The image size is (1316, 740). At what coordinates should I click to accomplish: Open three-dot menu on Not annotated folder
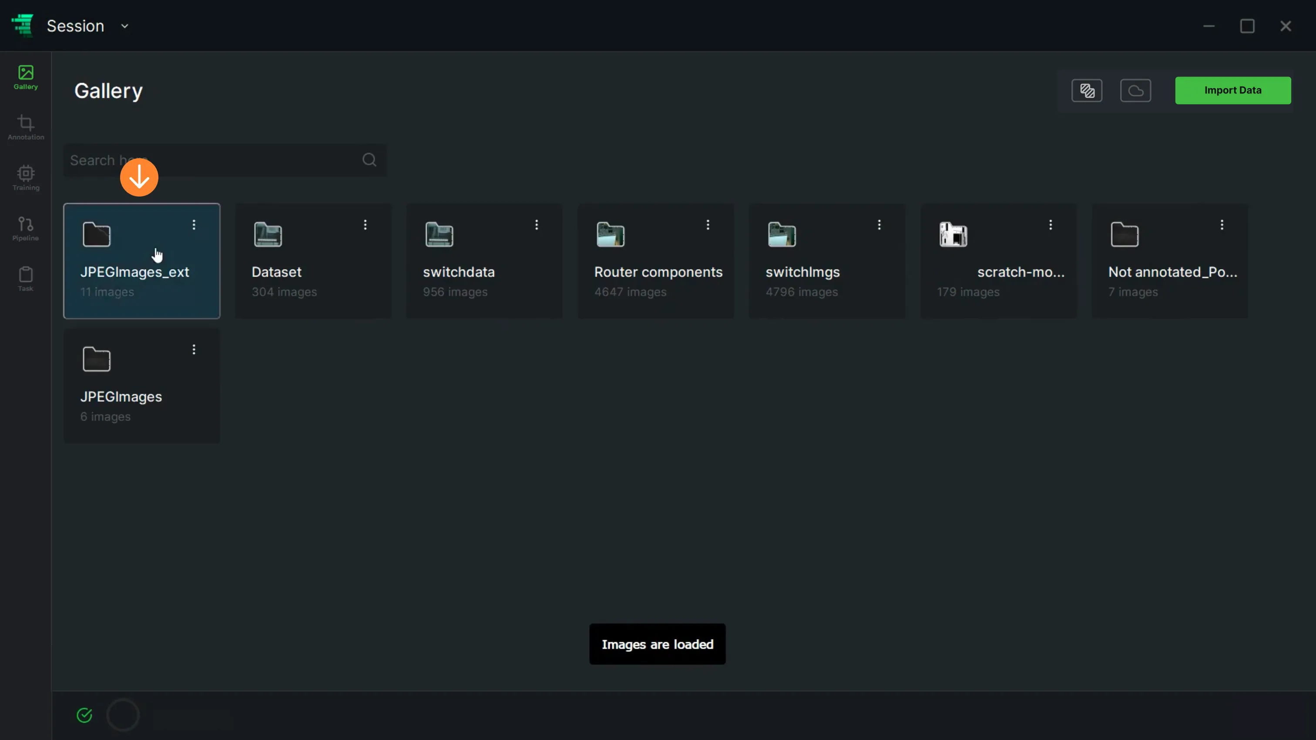coord(1222,224)
